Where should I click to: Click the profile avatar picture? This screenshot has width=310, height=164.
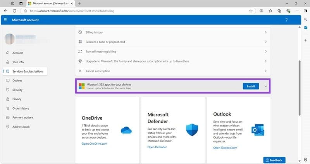9,39
